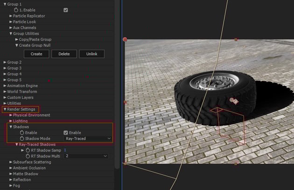Click the Unlink button

pos(92,54)
